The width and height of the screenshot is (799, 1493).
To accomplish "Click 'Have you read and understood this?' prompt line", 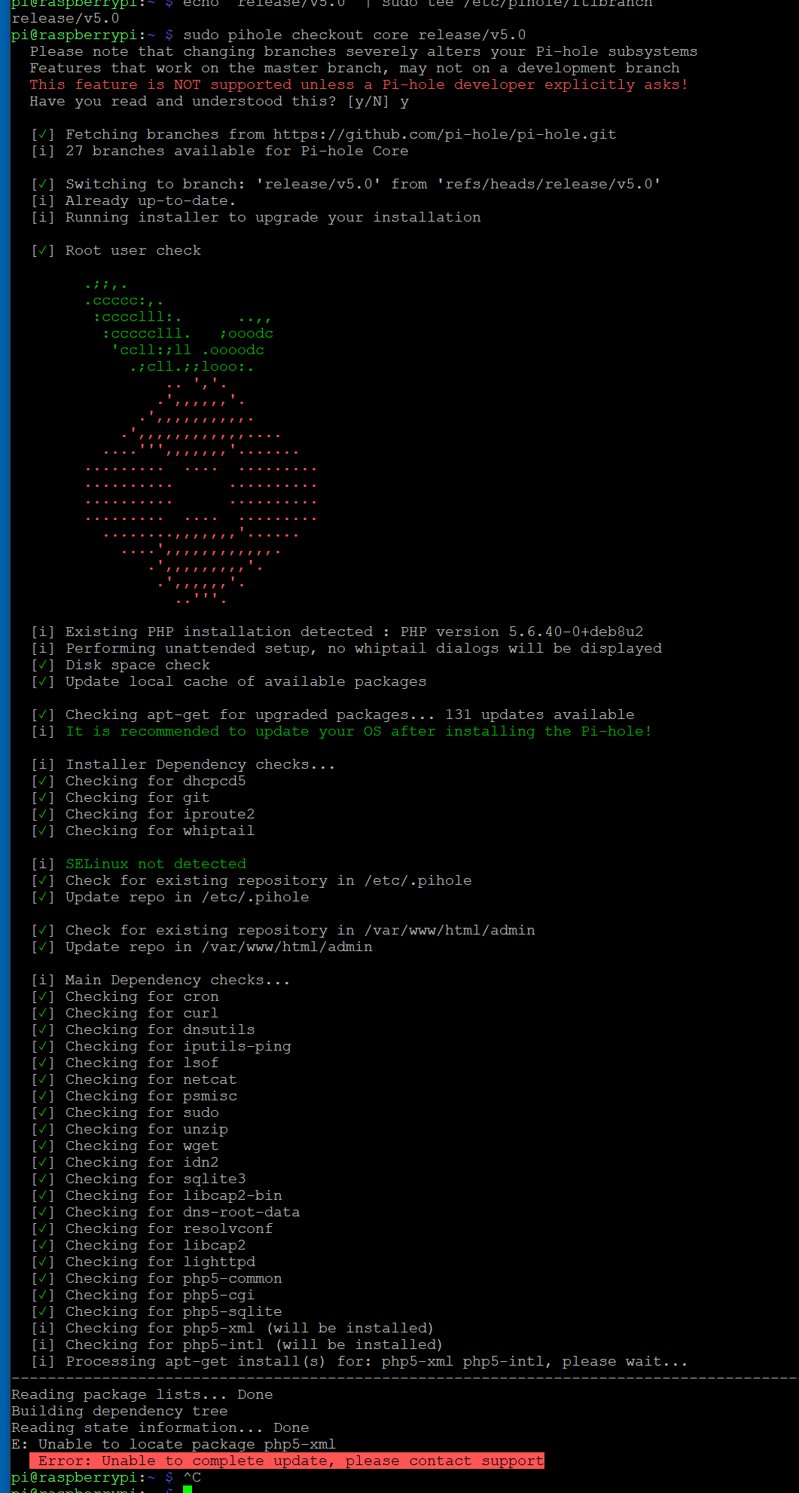I will point(219,101).
